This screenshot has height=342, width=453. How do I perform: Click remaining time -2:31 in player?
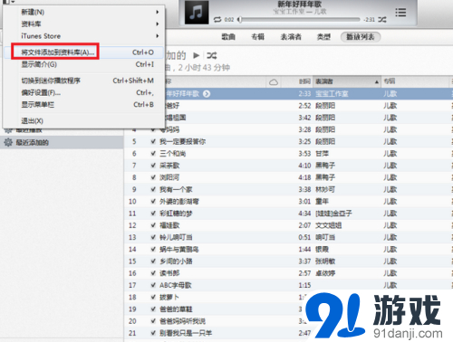click(x=369, y=20)
